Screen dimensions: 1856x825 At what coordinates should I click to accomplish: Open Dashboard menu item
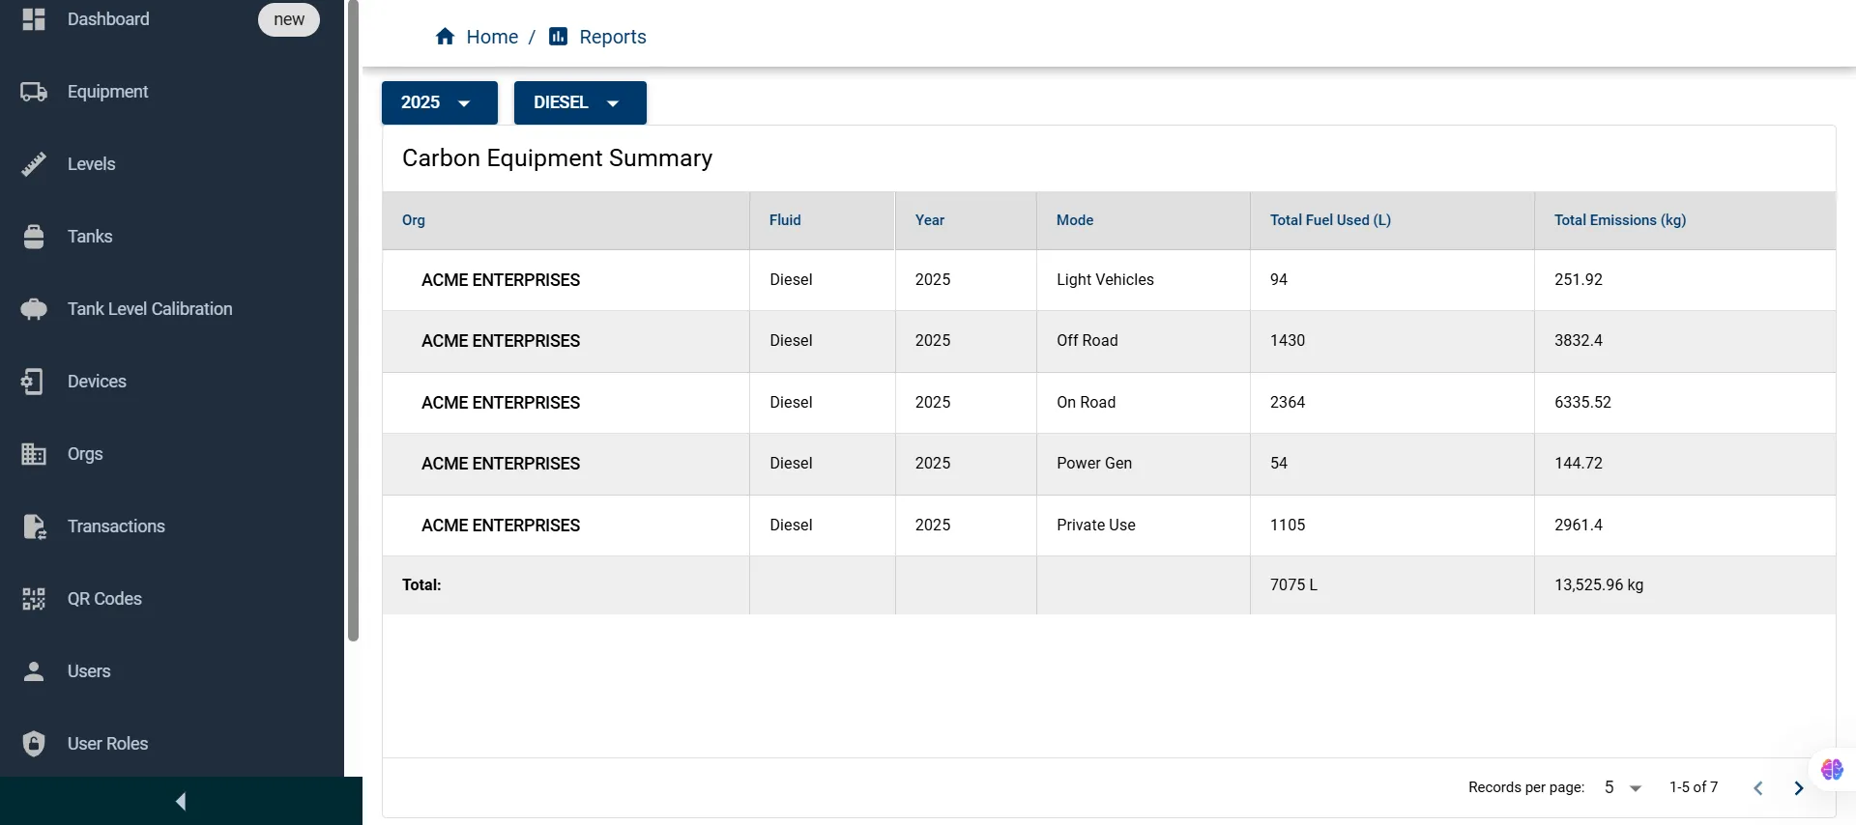tap(108, 19)
